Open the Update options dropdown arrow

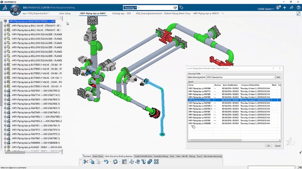[x=119, y=162]
